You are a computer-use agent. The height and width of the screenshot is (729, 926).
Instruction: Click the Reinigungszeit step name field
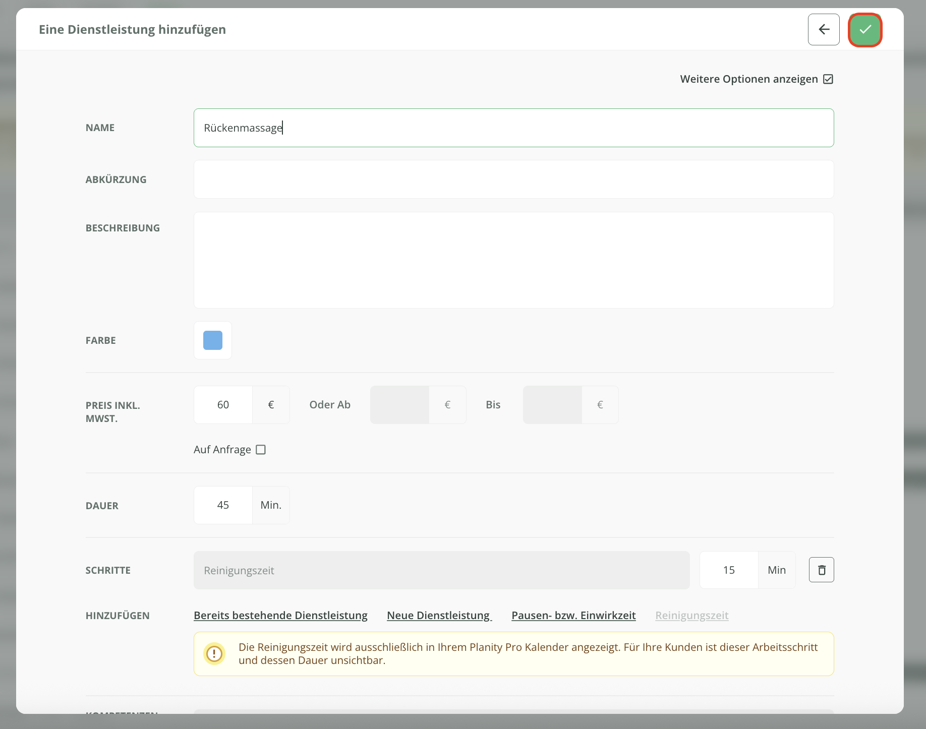click(x=442, y=570)
